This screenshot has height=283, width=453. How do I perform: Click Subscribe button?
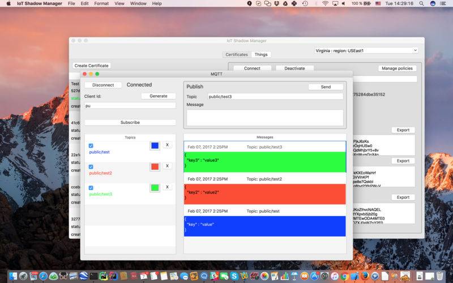click(130, 122)
